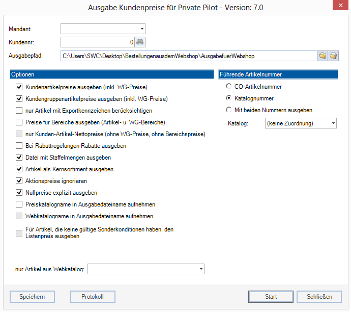Viewport: 351px width, 312px height.
Task: Choose Mit beiden Nummern ausgeben option
Action: point(229,110)
